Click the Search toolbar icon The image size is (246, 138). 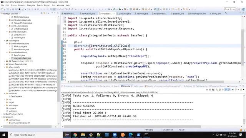coord(149,9)
